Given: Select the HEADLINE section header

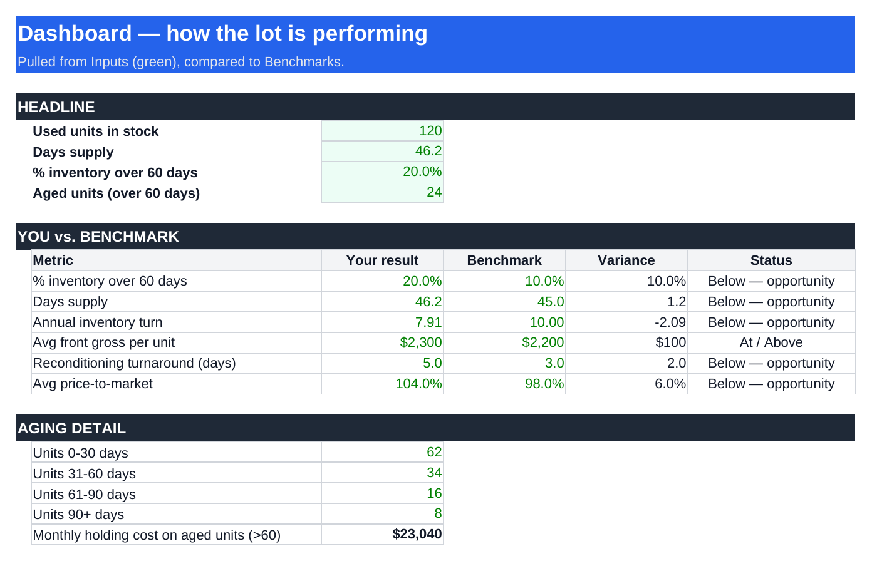Looking at the screenshot, I should point(435,107).
